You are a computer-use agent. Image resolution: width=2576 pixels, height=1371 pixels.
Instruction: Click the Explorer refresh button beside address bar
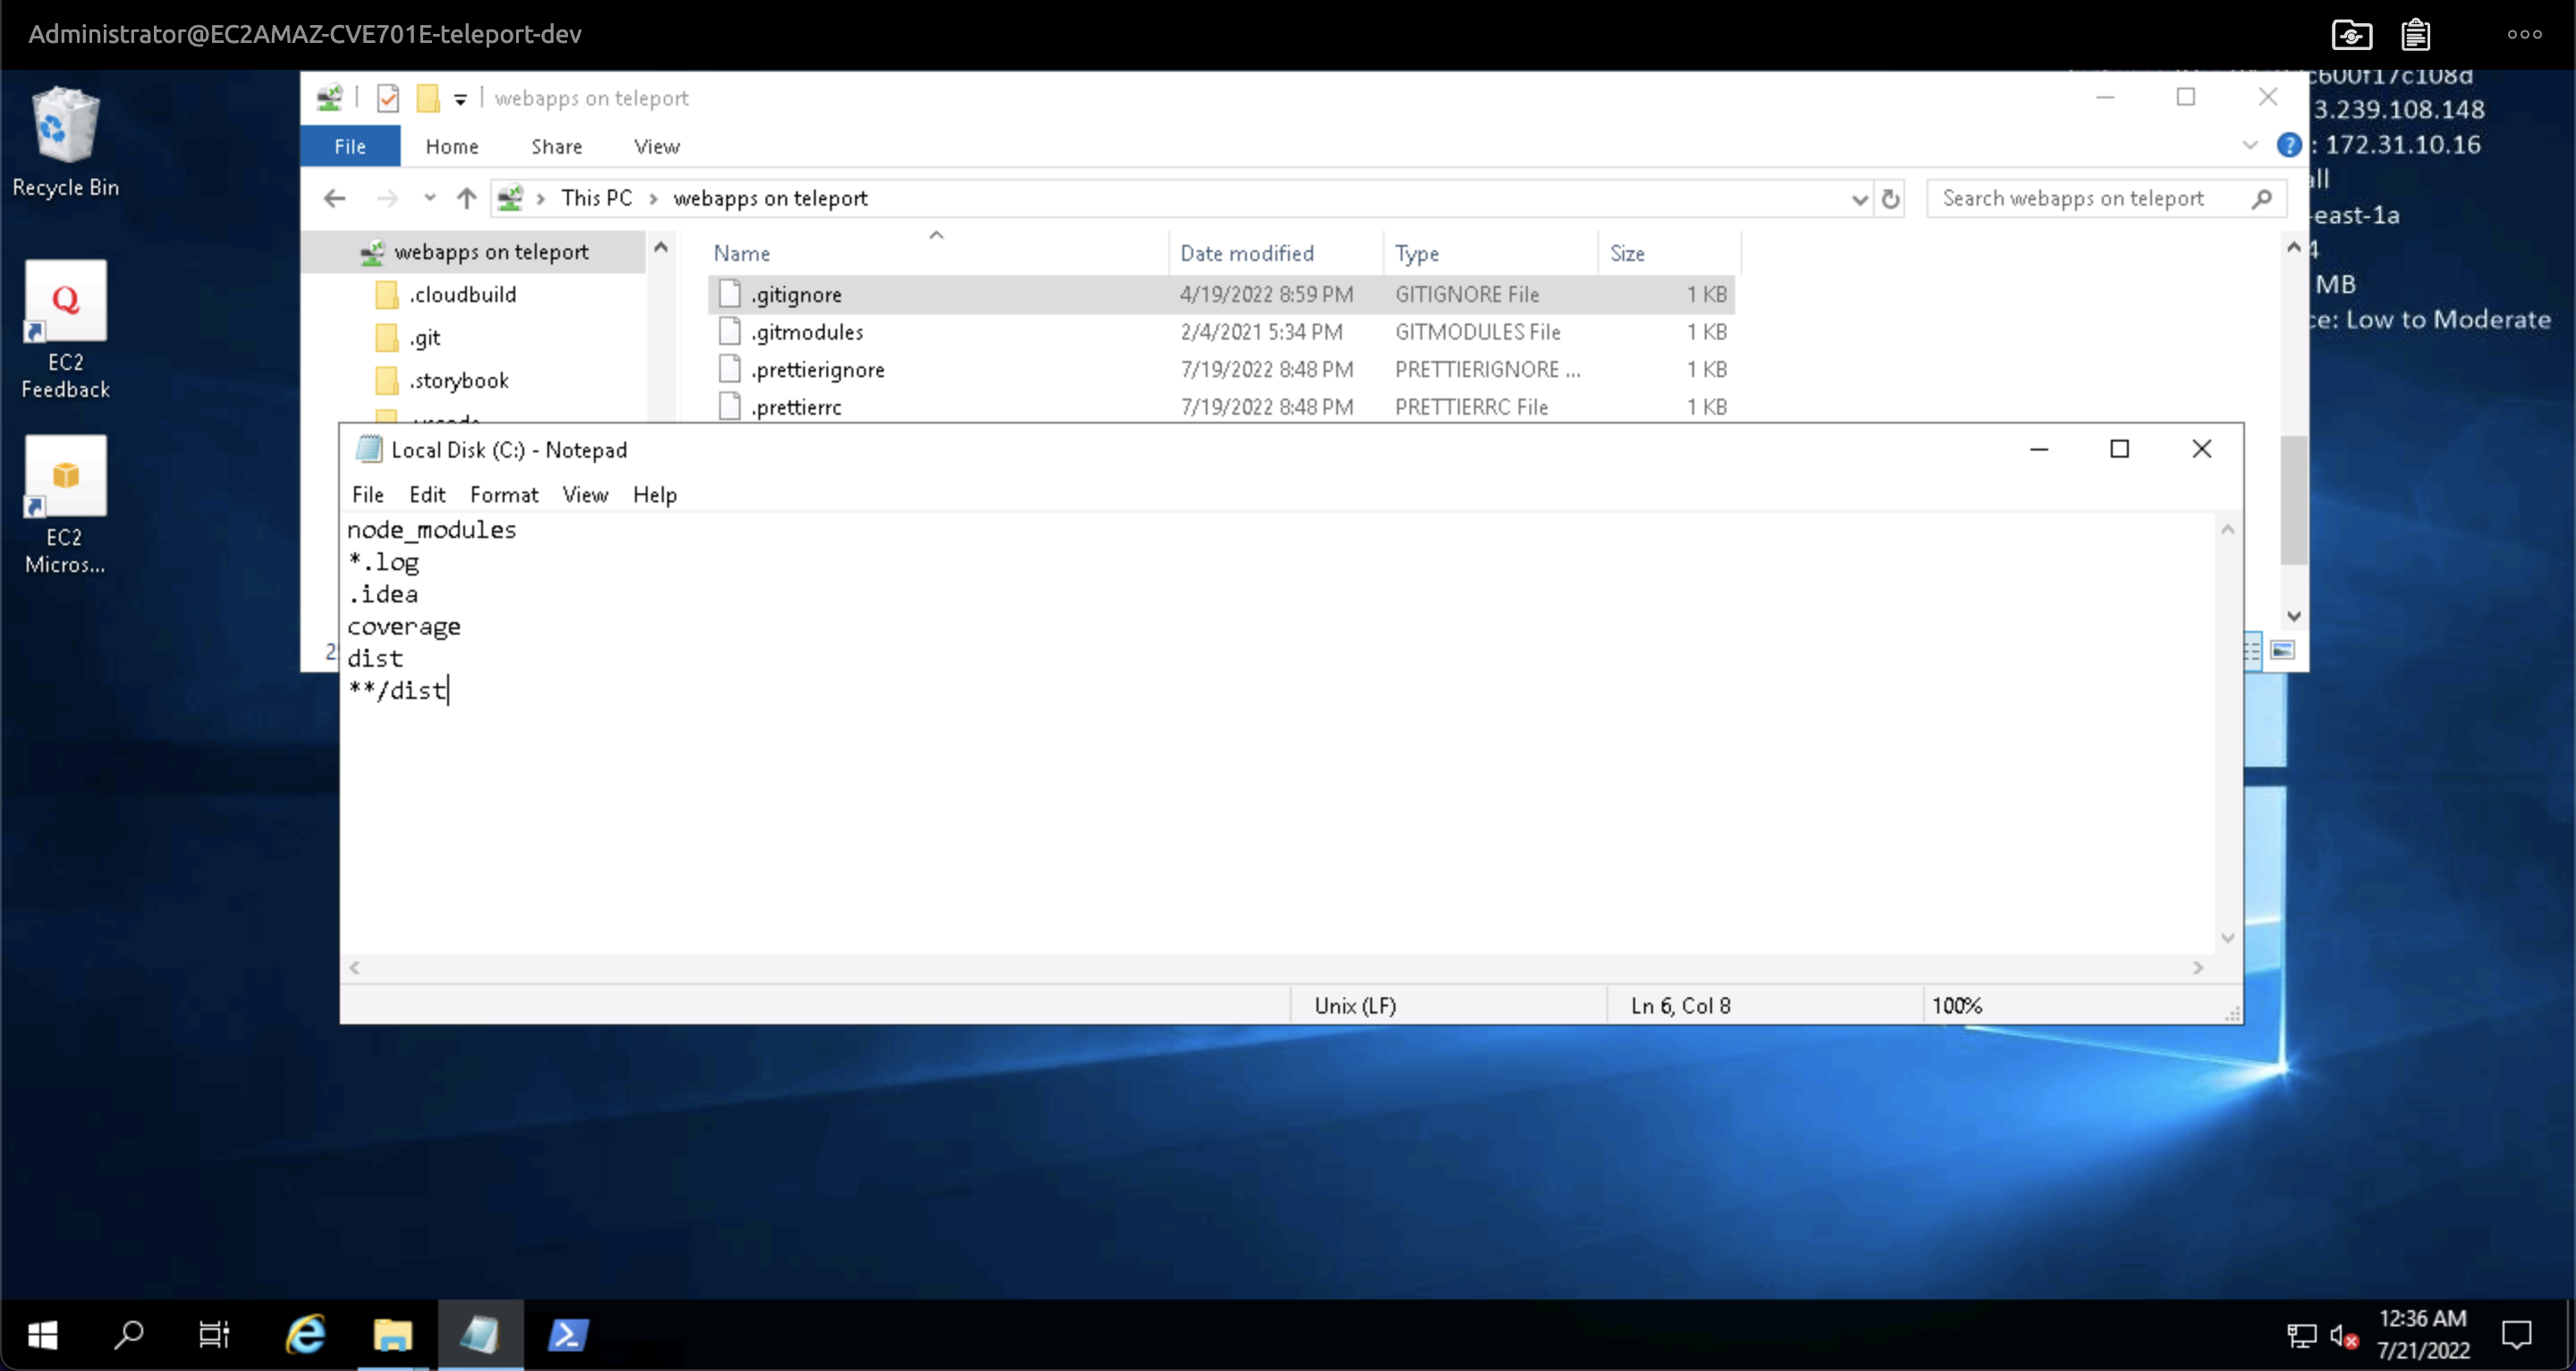[x=1890, y=198]
